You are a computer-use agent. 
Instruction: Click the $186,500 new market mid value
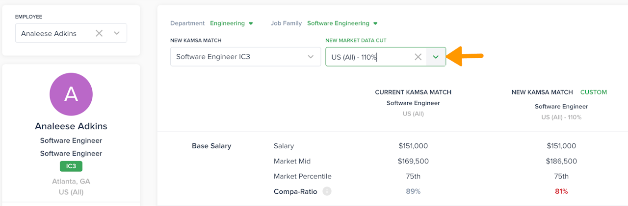[x=561, y=161]
